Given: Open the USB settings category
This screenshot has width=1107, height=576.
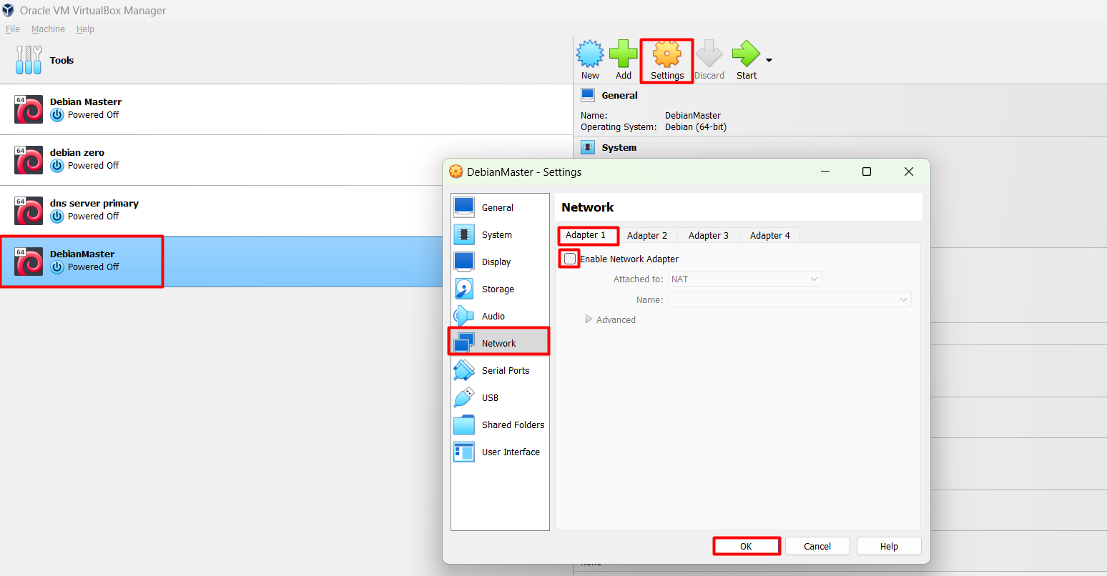Looking at the screenshot, I should point(500,397).
